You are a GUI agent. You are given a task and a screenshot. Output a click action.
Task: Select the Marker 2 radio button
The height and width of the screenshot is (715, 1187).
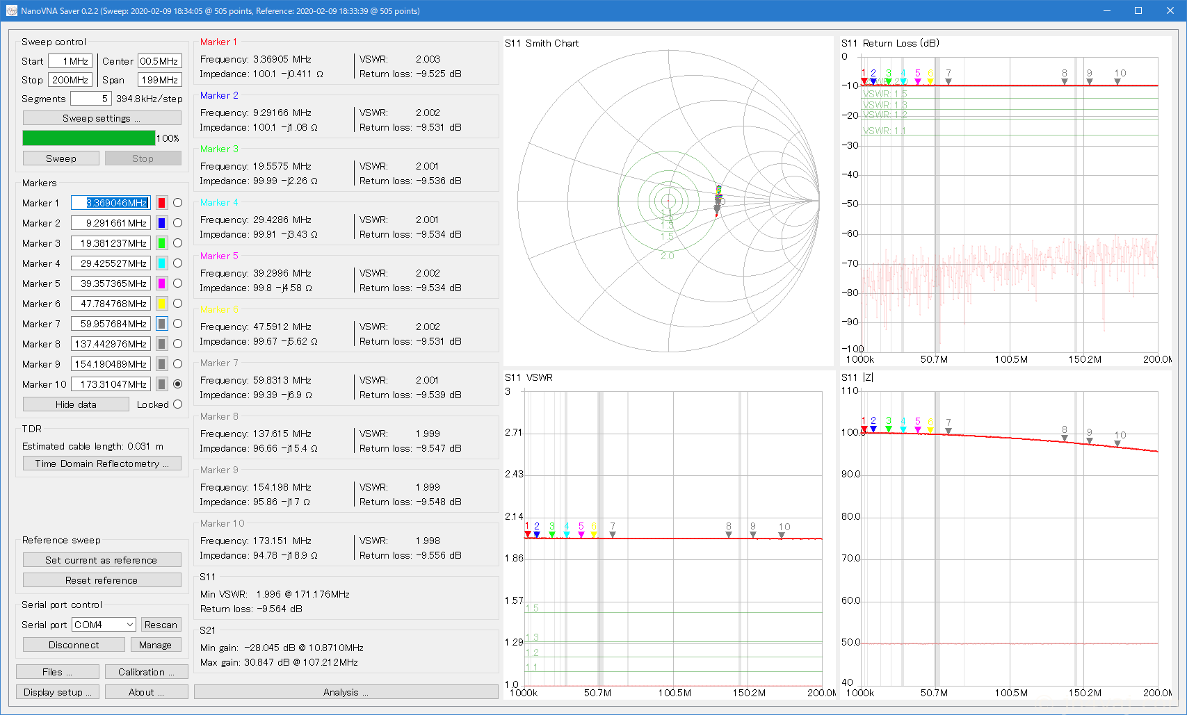178,223
